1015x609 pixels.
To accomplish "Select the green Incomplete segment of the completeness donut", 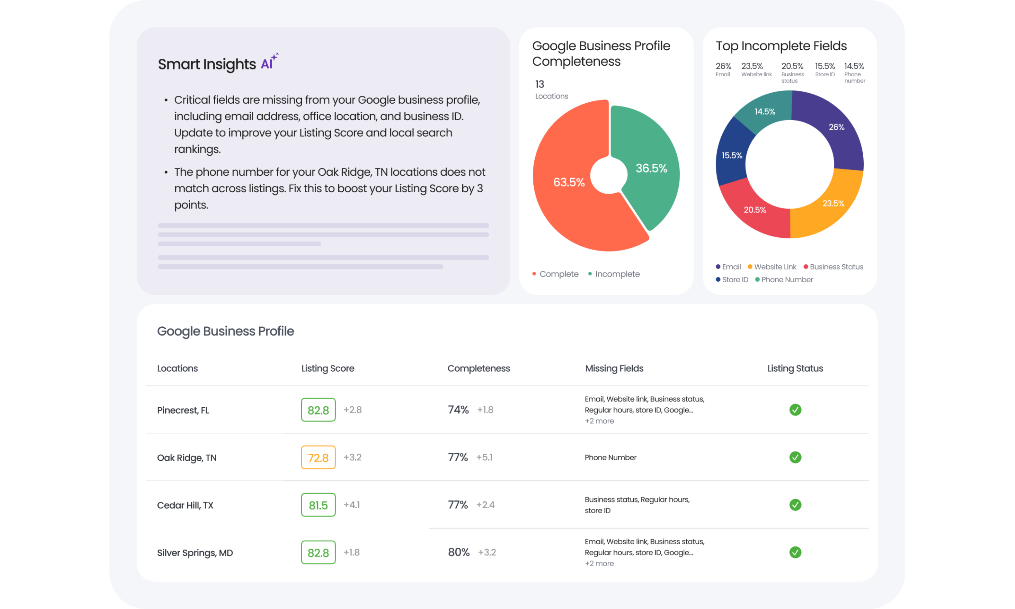I will pos(652,168).
